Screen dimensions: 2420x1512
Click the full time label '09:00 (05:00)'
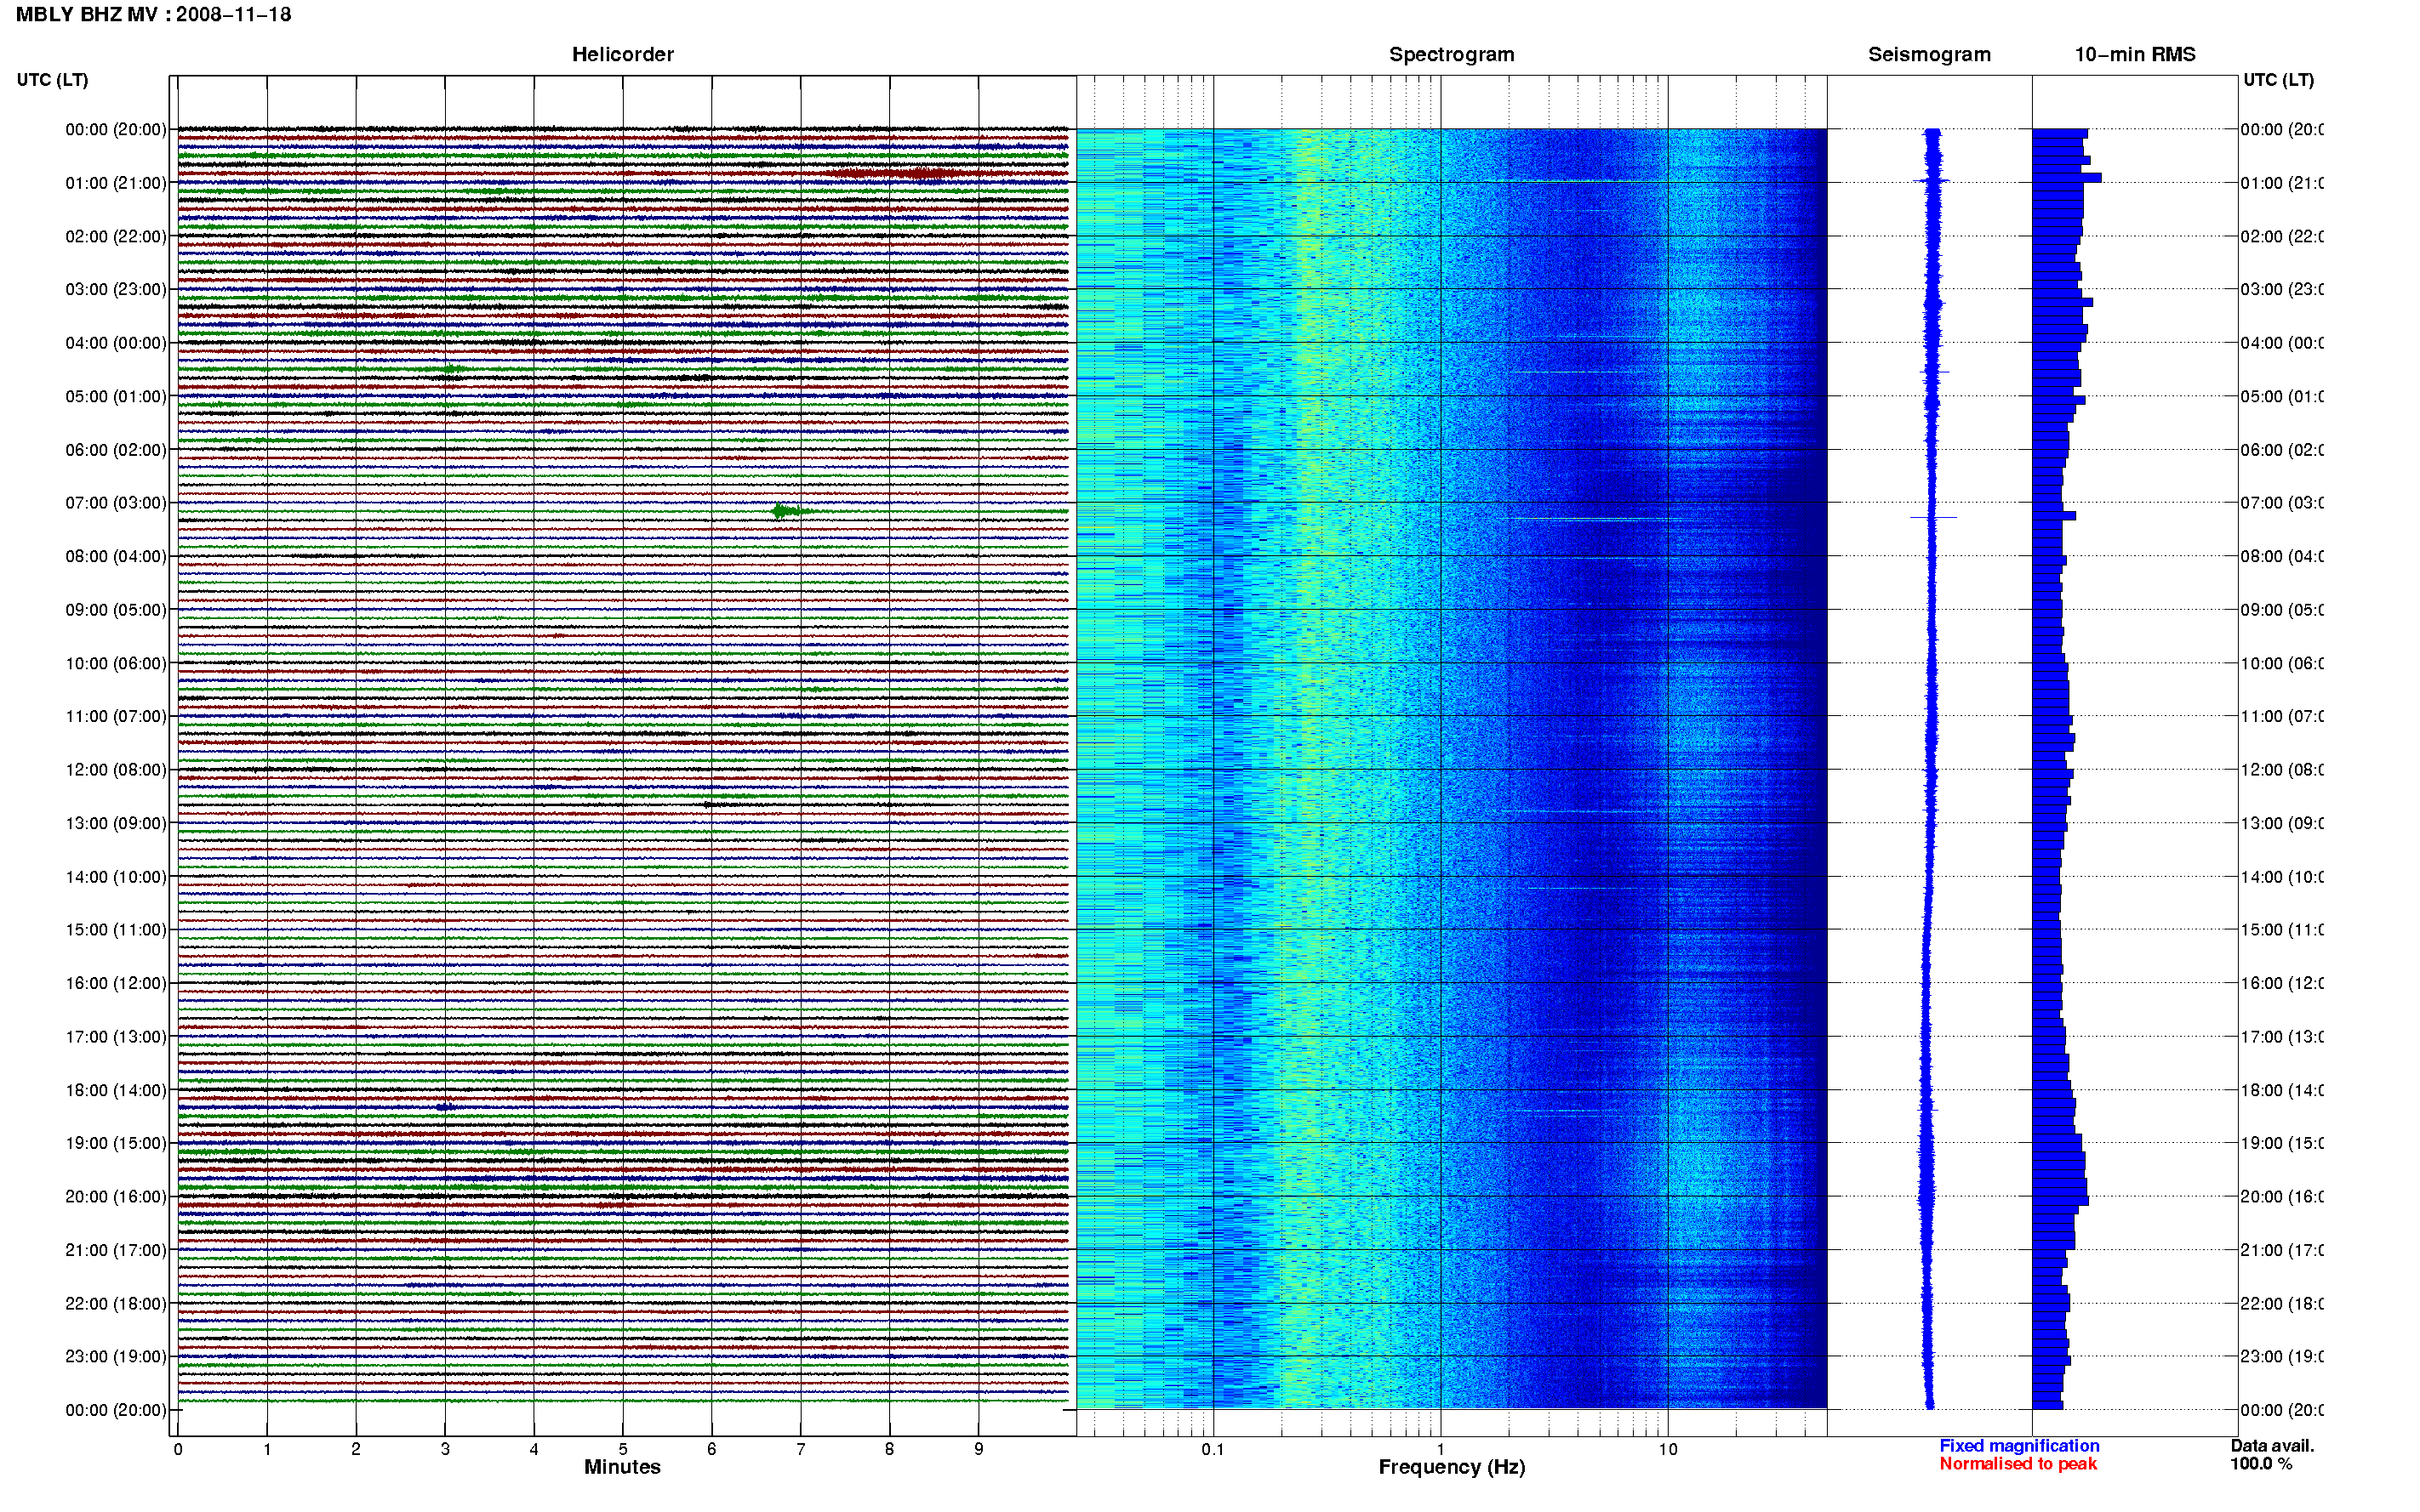(116, 610)
